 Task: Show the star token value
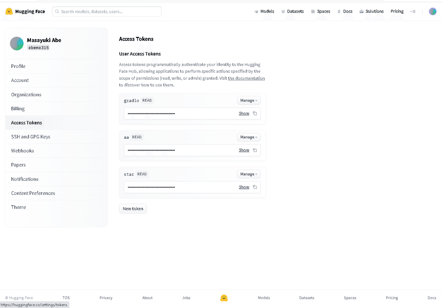pyautogui.click(x=244, y=187)
